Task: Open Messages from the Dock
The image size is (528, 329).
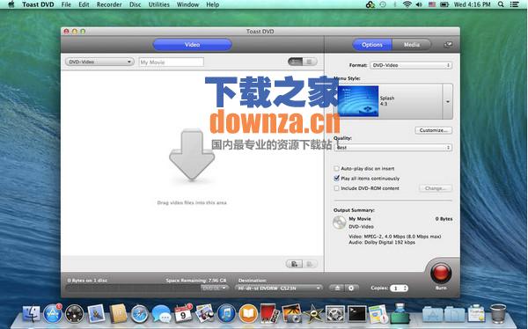Action: 161,314
